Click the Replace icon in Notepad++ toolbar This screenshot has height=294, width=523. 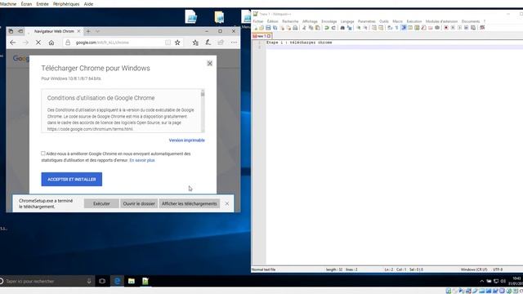[x=349, y=28]
